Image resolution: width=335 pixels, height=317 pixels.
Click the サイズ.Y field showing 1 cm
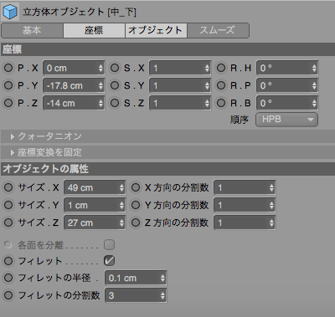95,205
